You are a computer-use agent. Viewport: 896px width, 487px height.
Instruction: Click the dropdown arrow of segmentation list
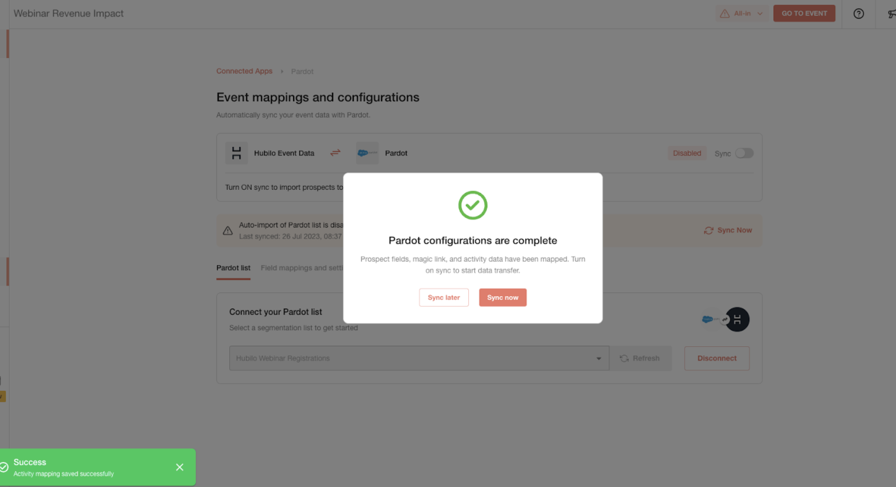[x=598, y=359]
